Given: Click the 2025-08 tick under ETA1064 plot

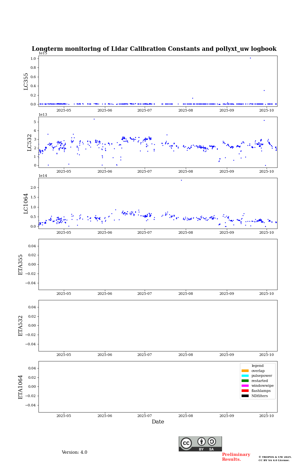Looking at the screenshot, I should click(186, 416).
